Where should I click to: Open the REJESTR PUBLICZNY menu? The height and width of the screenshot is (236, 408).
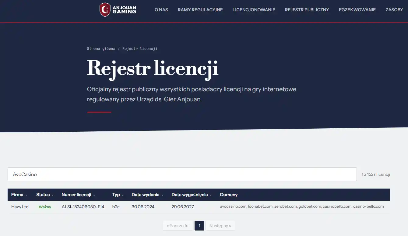[307, 10]
